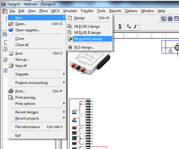Click the myDAQ device preview image
179x149 pixels.
90,63
